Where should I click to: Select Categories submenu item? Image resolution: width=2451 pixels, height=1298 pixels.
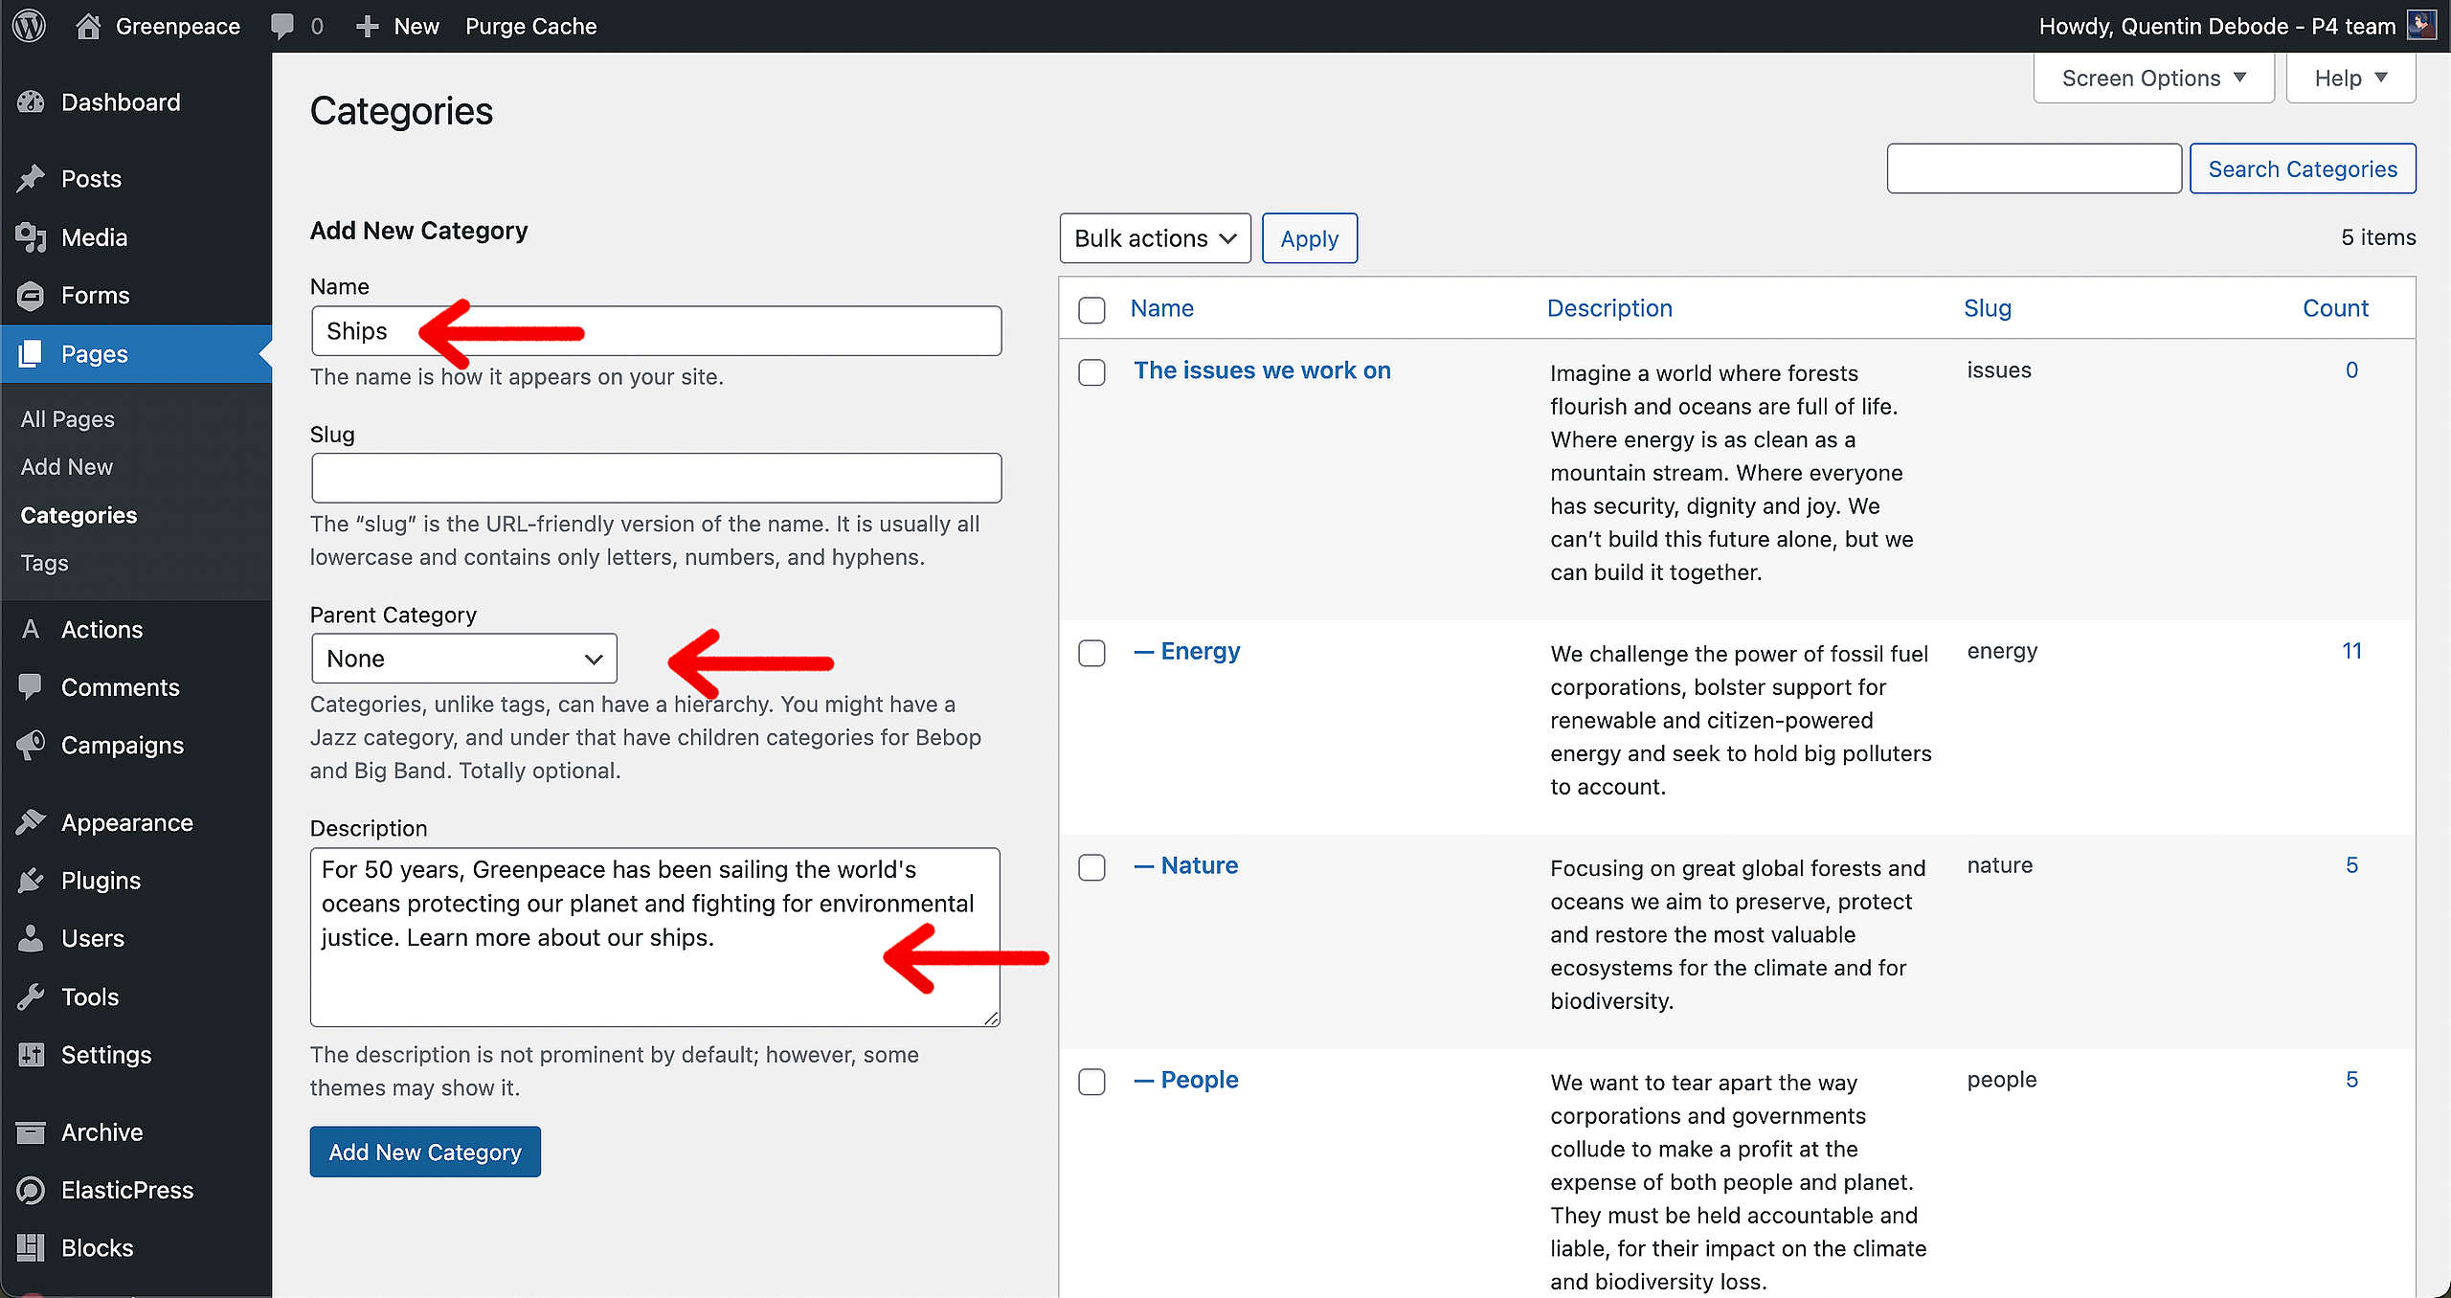point(79,515)
